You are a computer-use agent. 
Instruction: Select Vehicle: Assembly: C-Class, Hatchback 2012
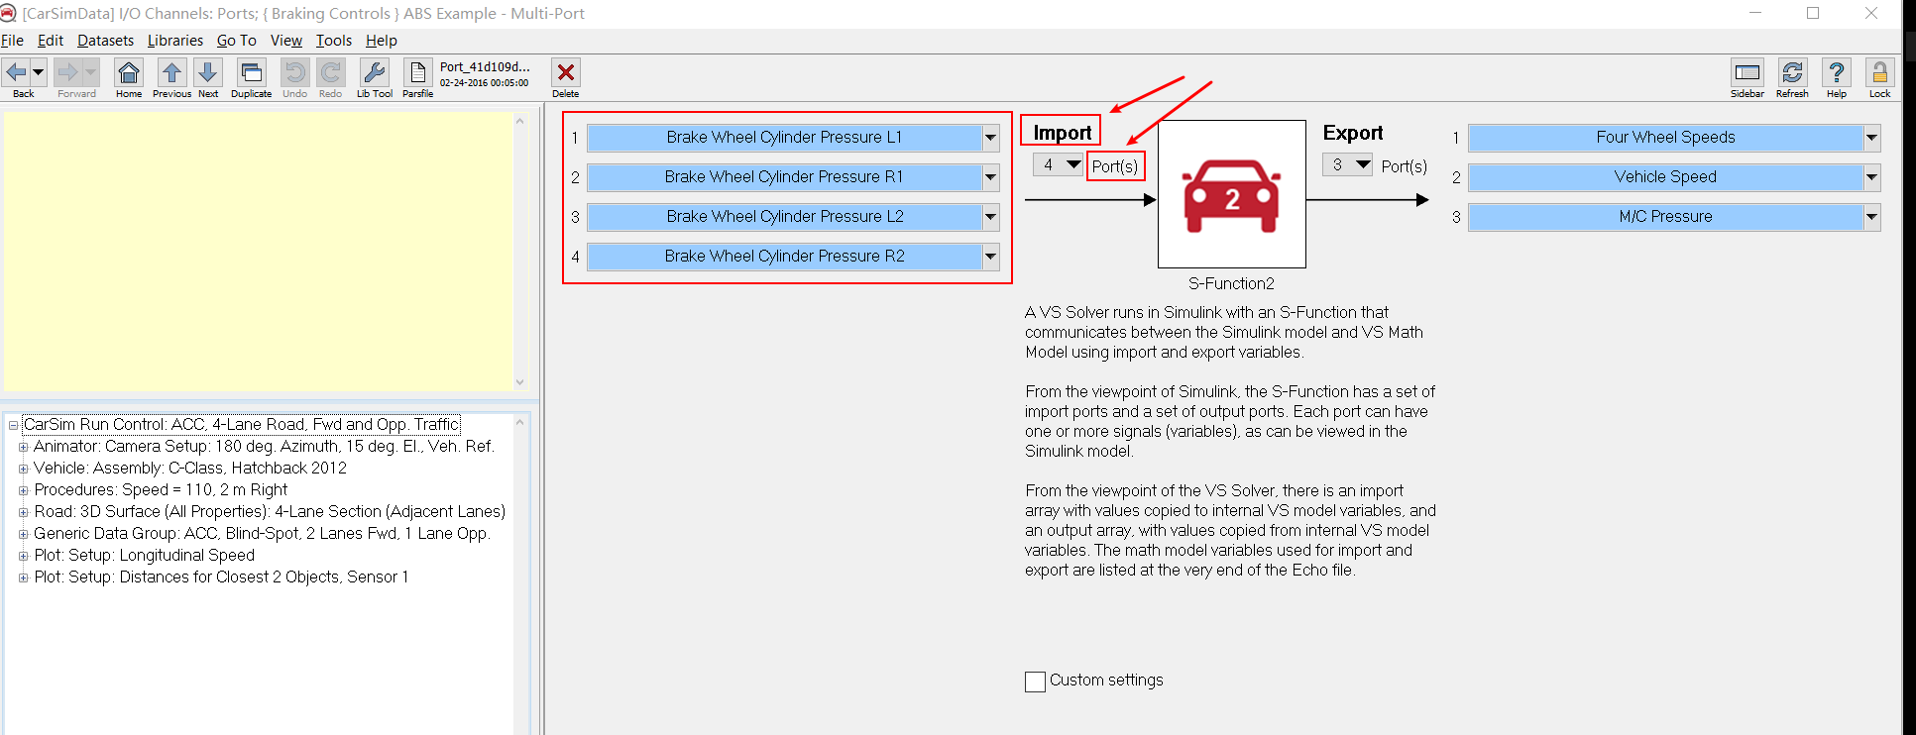pos(190,468)
